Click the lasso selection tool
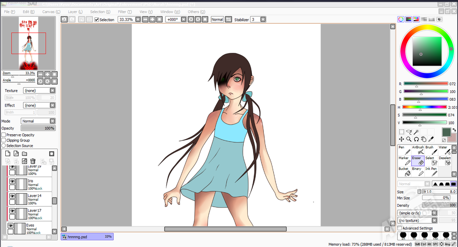This screenshot has height=247, width=458. [409, 132]
